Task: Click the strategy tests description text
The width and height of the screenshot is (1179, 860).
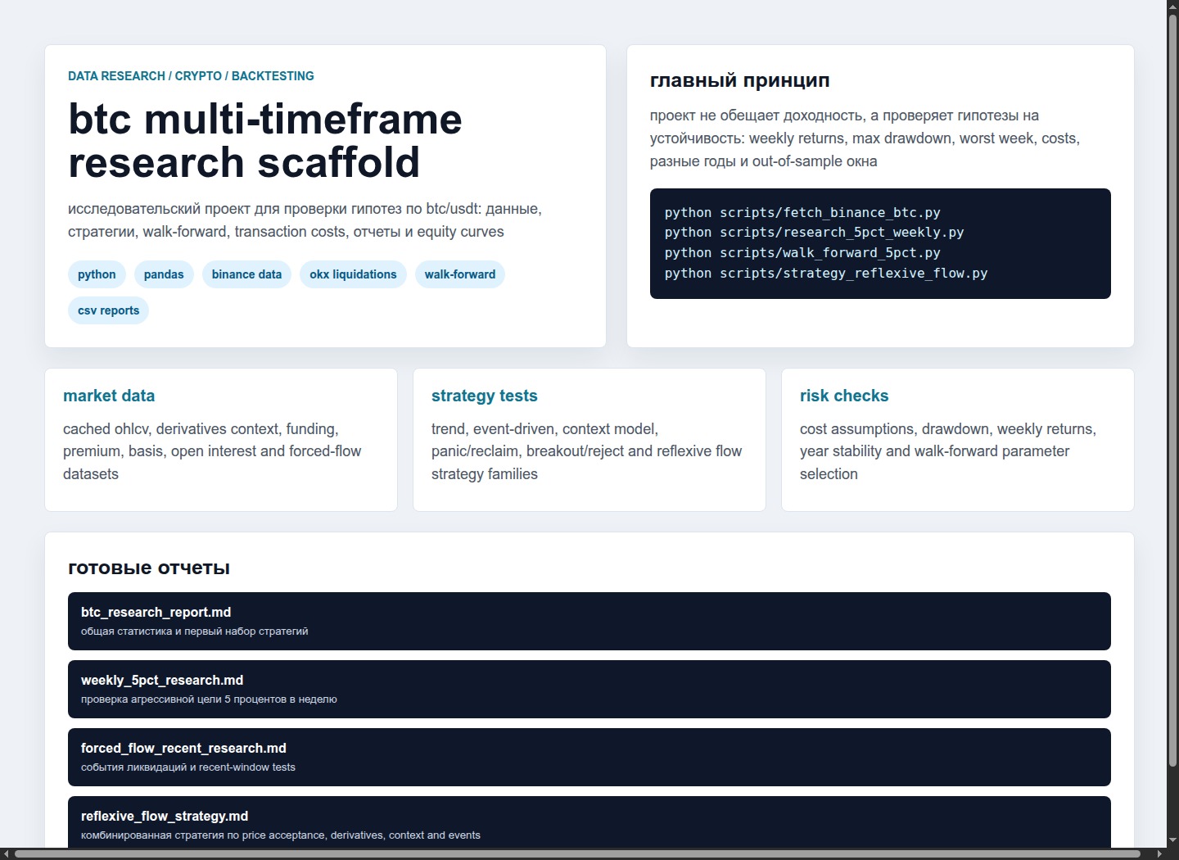Action: (x=586, y=451)
